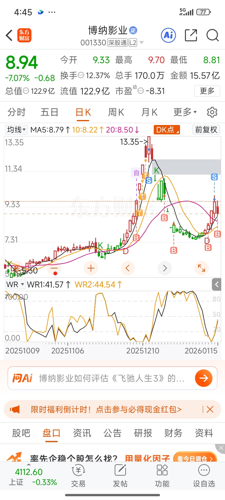The image size is (225, 500).
Task: Tap the back arrow icon
Action: tap(9, 35)
